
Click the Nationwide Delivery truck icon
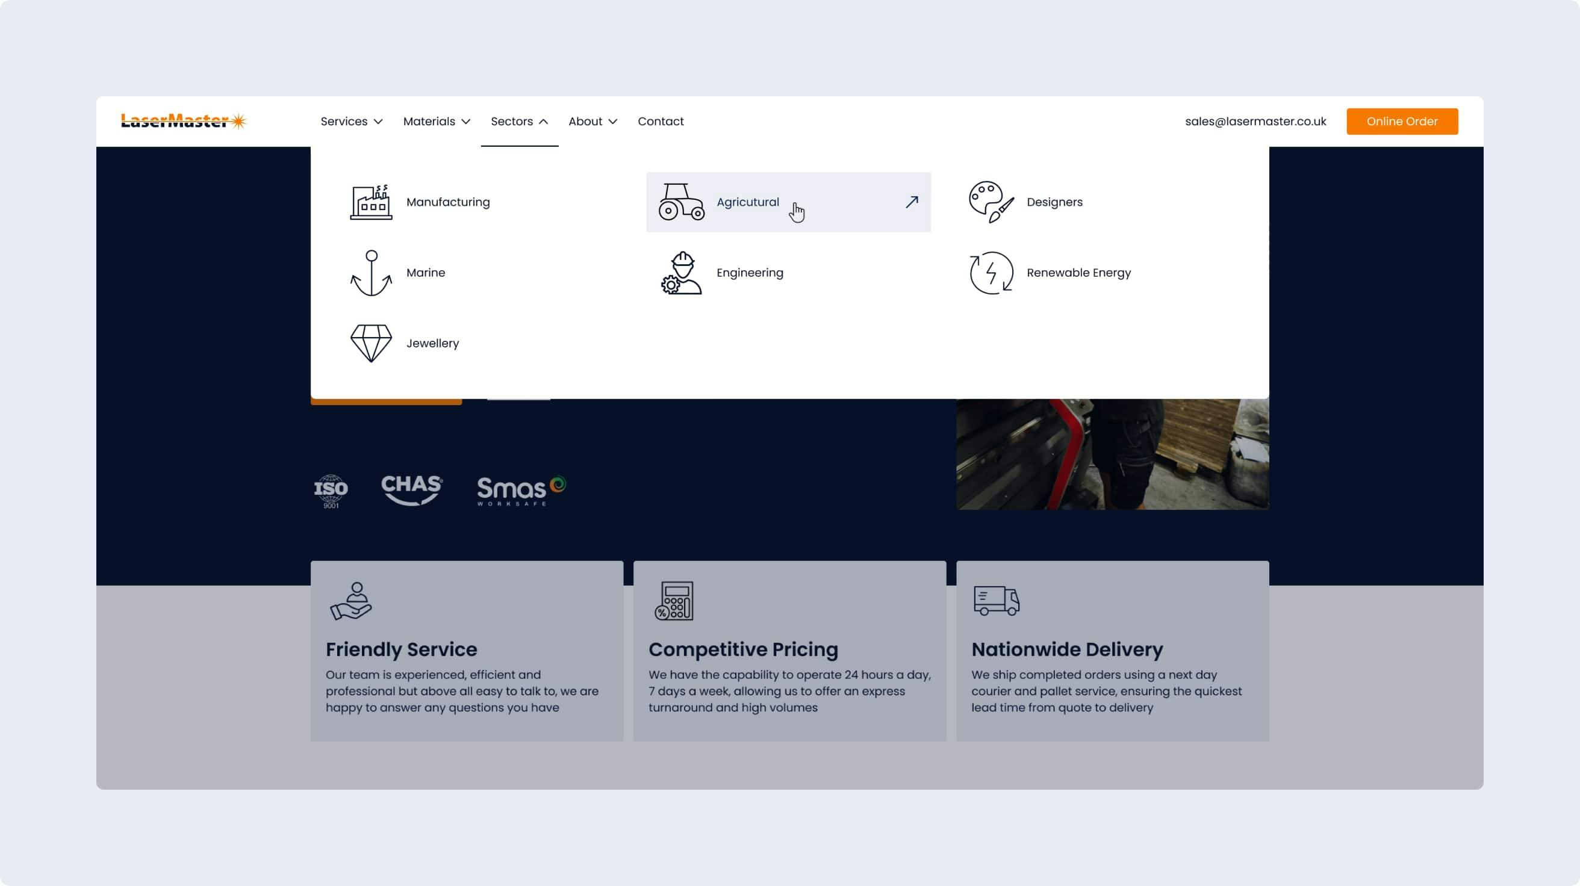(996, 600)
